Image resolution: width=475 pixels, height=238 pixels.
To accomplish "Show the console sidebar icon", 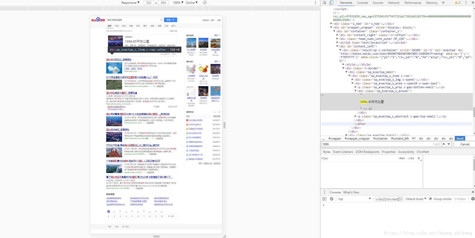I will (324, 199).
